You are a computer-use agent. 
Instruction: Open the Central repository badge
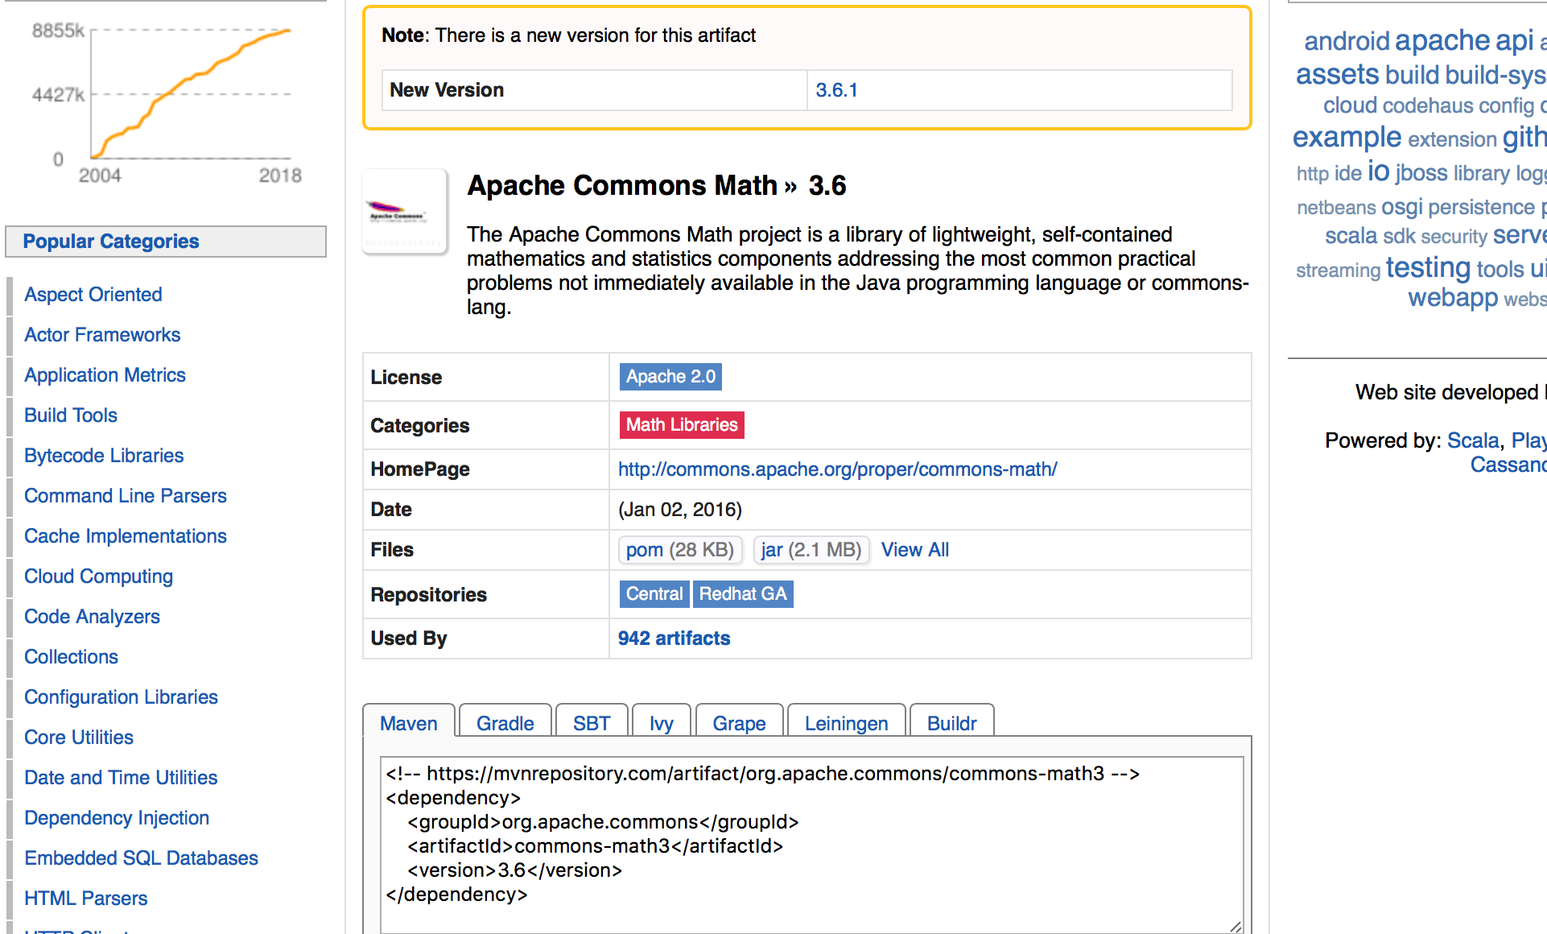[654, 594]
